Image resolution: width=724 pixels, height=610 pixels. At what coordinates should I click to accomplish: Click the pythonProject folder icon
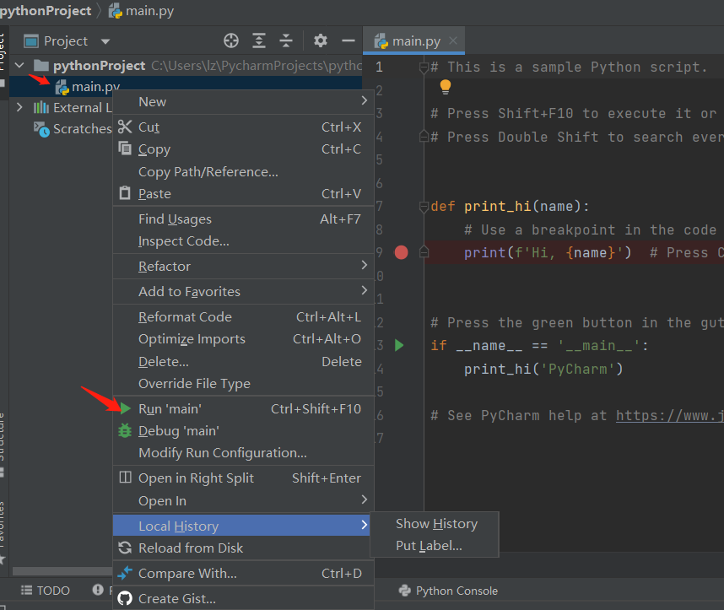pyautogui.click(x=41, y=66)
